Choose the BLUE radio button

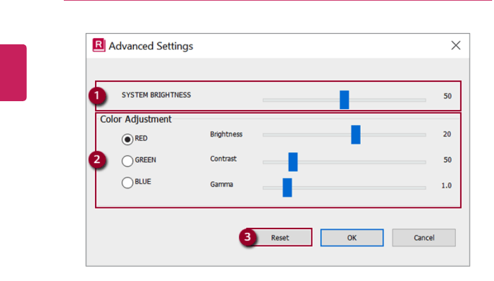[x=128, y=182]
